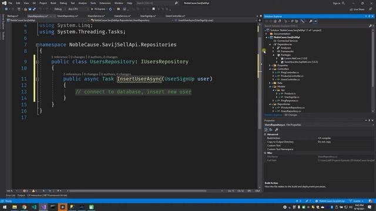The width and height of the screenshot is (376, 211).
Task: Collapse the Packages node
Action: click(x=273, y=55)
